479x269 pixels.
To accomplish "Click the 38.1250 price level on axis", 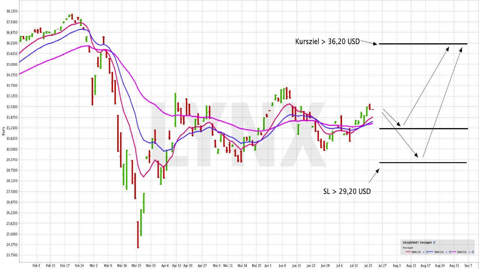I will [11, 11].
